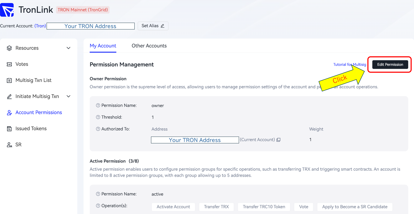Expand the Resources menu chevron
The height and width of the screenshot is (214, 414).
(x=68, y=48)
